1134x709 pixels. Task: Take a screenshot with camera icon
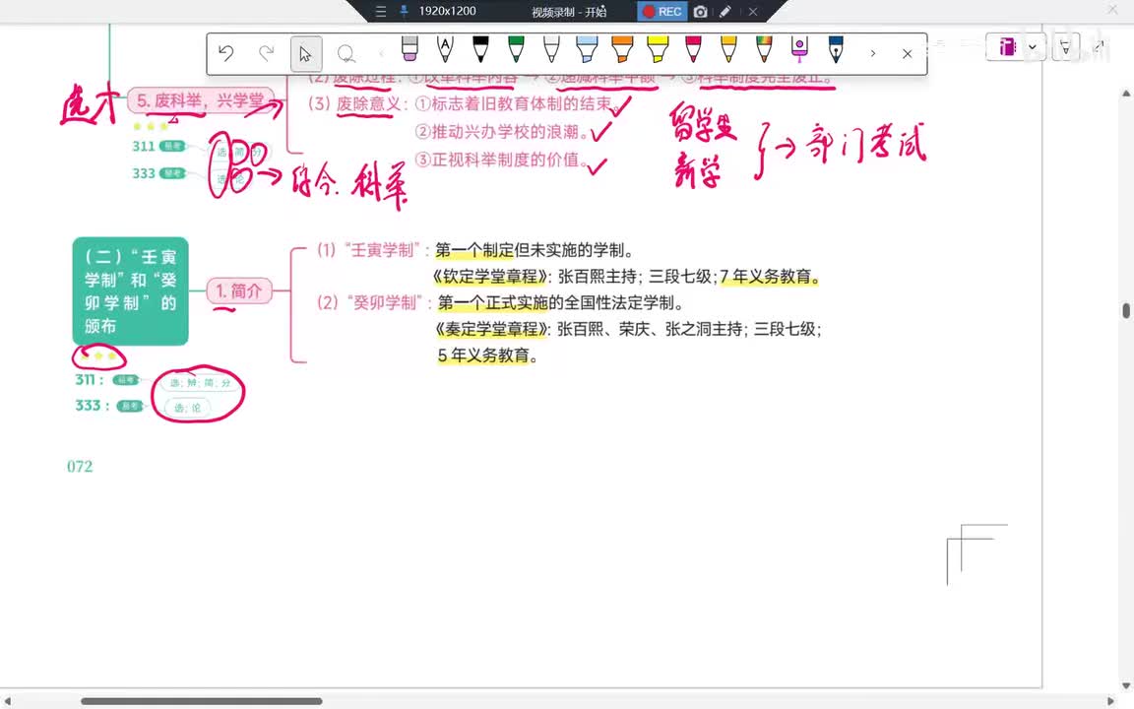(700, 12)
